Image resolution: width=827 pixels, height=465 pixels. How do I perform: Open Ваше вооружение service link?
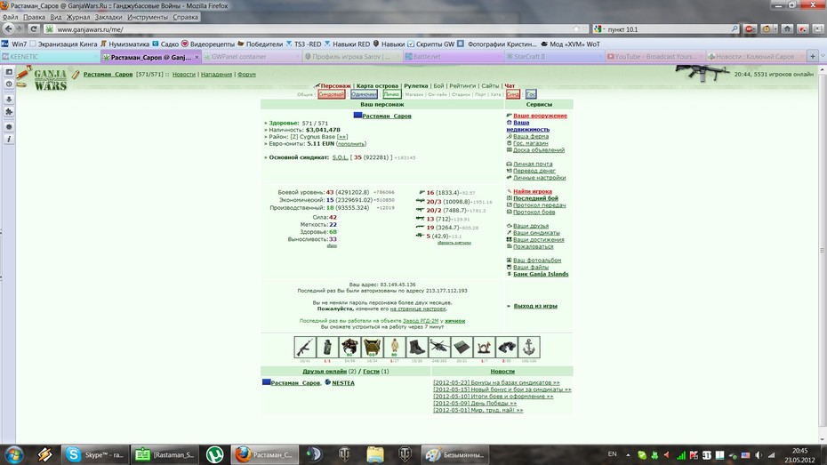pyautogui.click(x=540, y=116)
